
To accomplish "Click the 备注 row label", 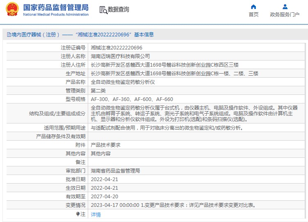I will click(80, 162).
